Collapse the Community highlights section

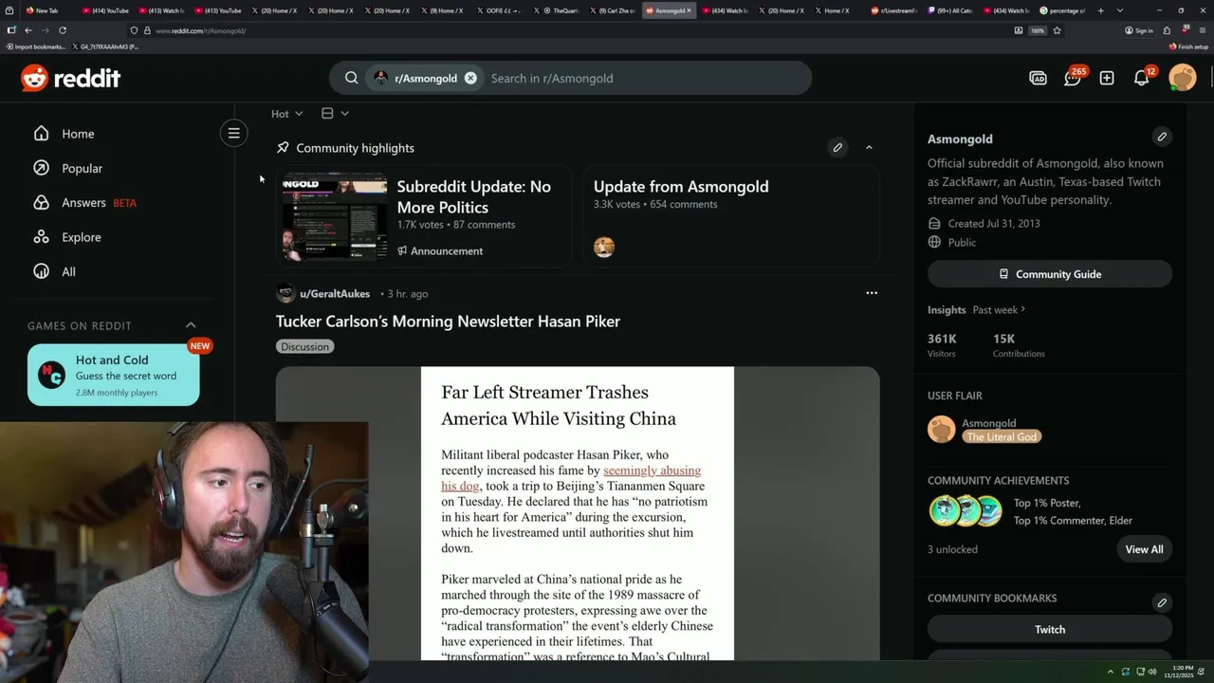(869, 148)
